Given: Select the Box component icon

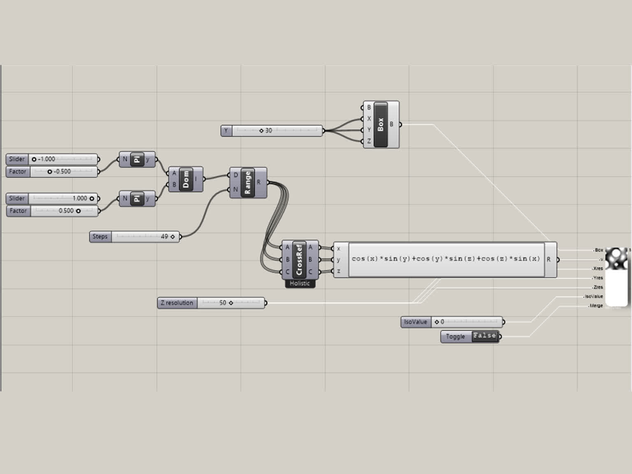Looking at the screenshot, I should 380,124.
